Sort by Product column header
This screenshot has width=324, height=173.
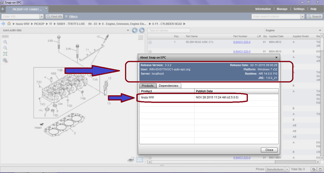(167, 91)
